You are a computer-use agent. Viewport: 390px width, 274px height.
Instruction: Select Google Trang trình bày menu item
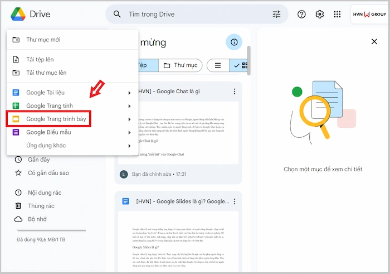click(72, 119)
